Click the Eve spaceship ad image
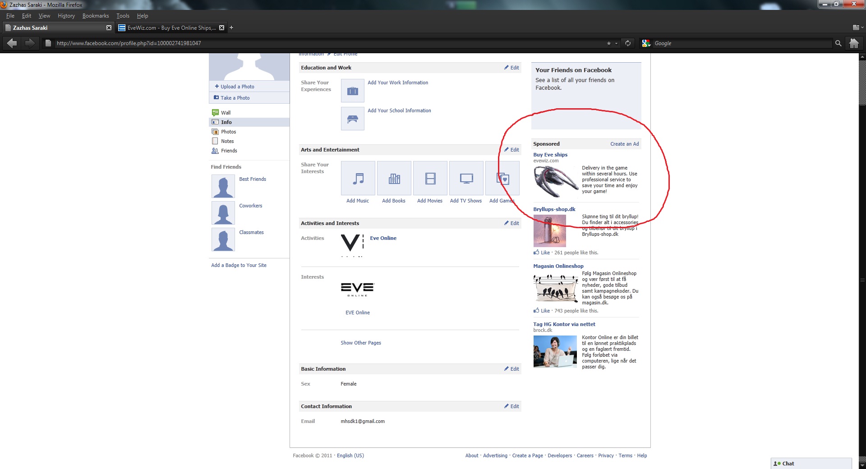This screenshot has height=469, width=866. click(556, 182)
